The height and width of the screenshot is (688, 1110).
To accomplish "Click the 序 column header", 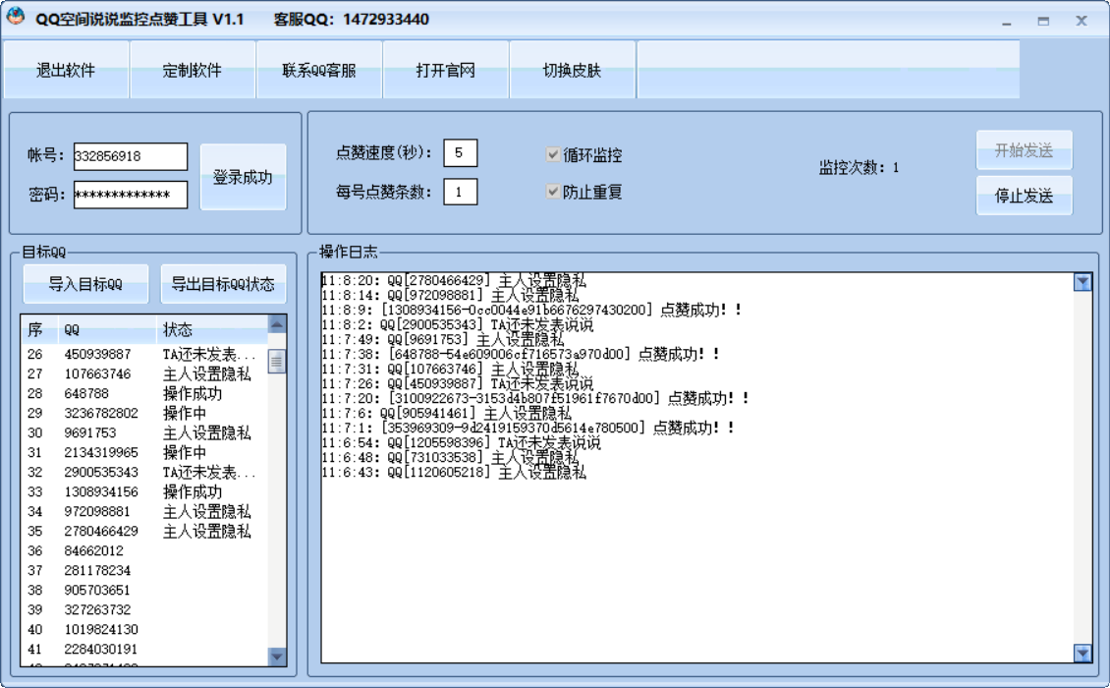I will coord(39,329).
